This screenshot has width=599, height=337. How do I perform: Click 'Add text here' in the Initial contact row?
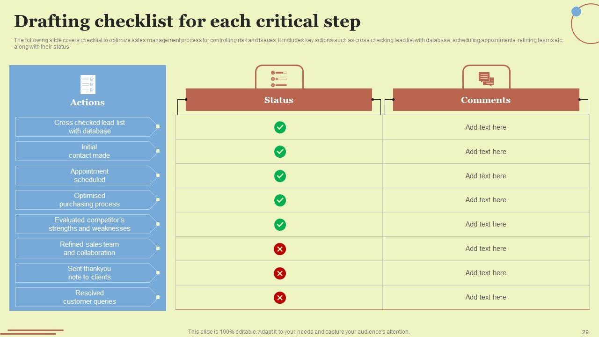pos(486,152)
